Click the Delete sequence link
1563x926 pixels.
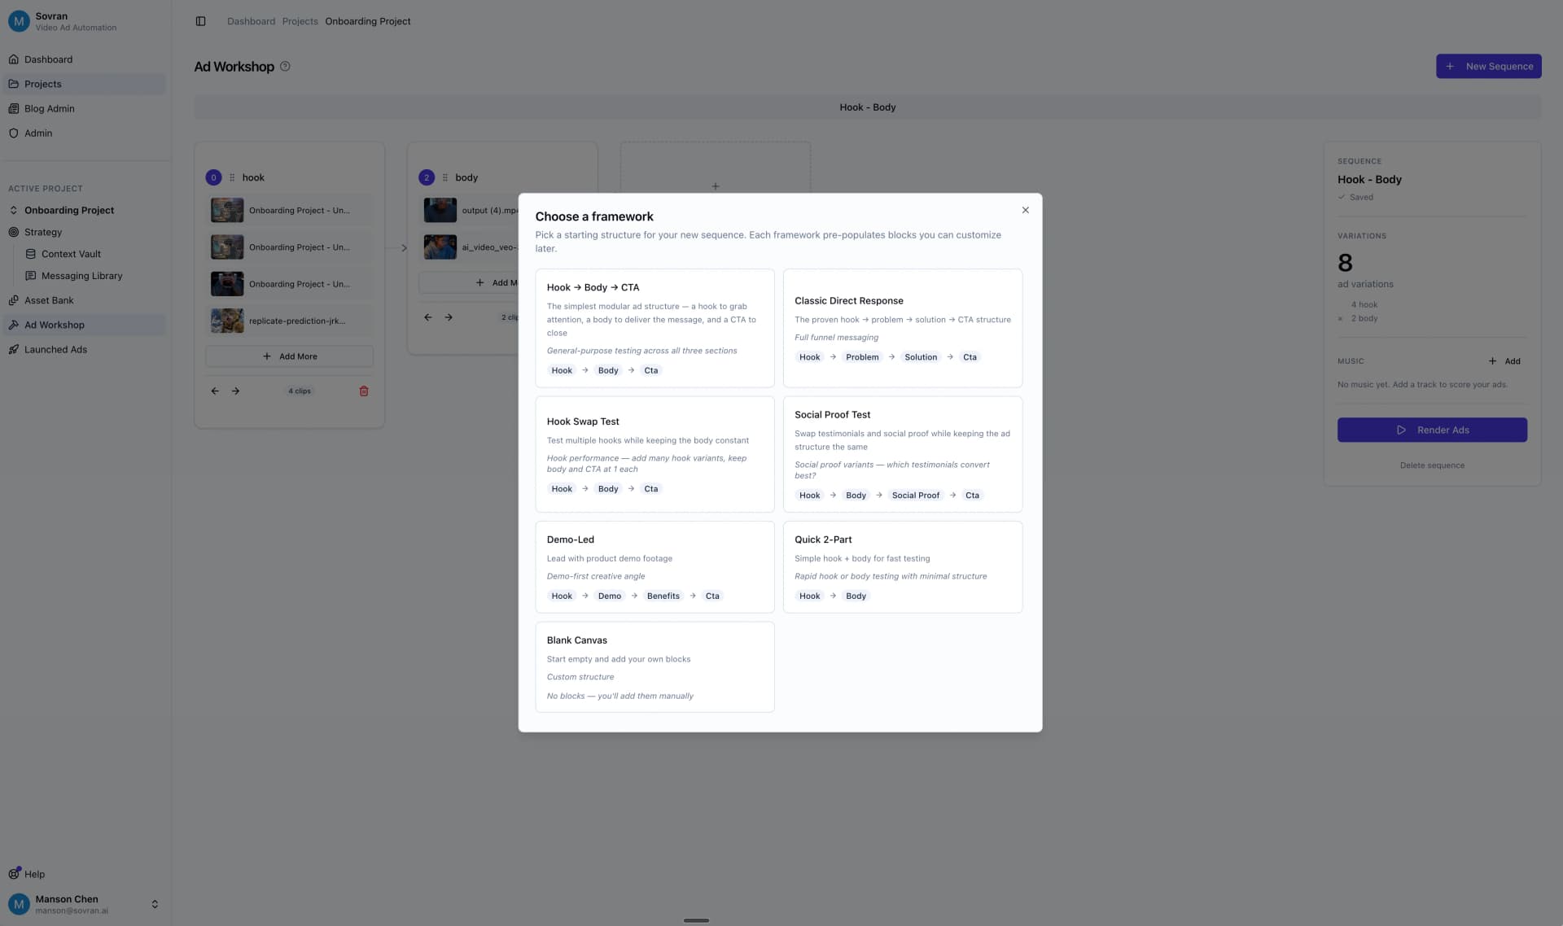click(x=1432, y=465)
